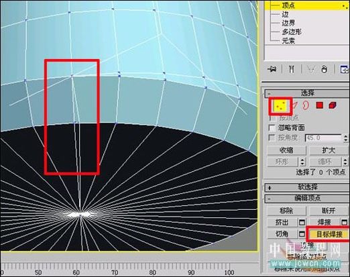Toggle Show End Result icon
The width and height of the screenshot is (350, 277).
[291, 69]
